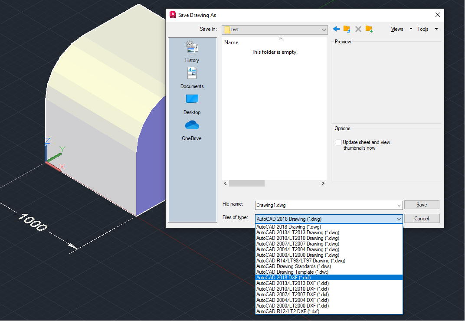Select AutoCAD R14/LT98/LT97 Drawing (*.dwg)

click(329, 261)
